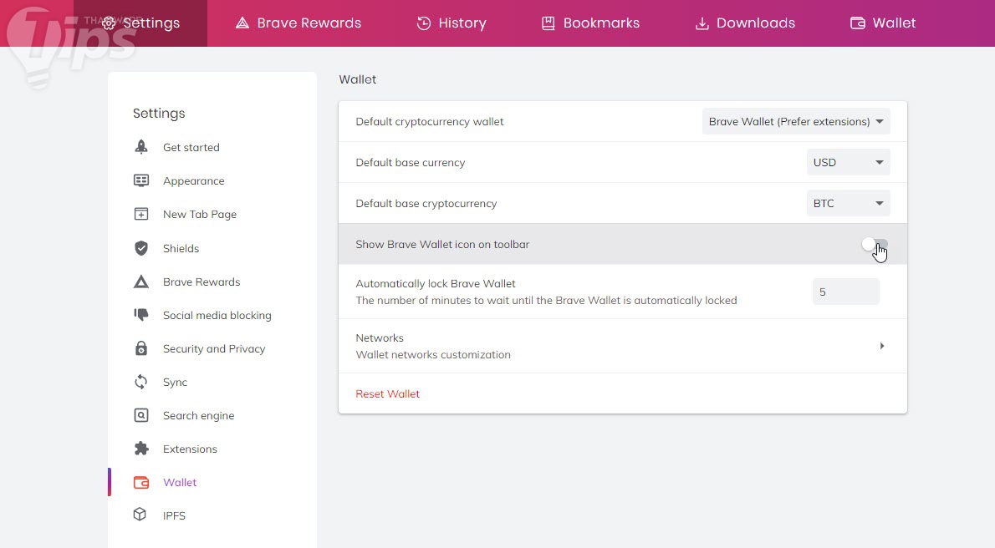Switch to the History tab
The height and width of the screenshot is (548, 995).
click(452, 23)
